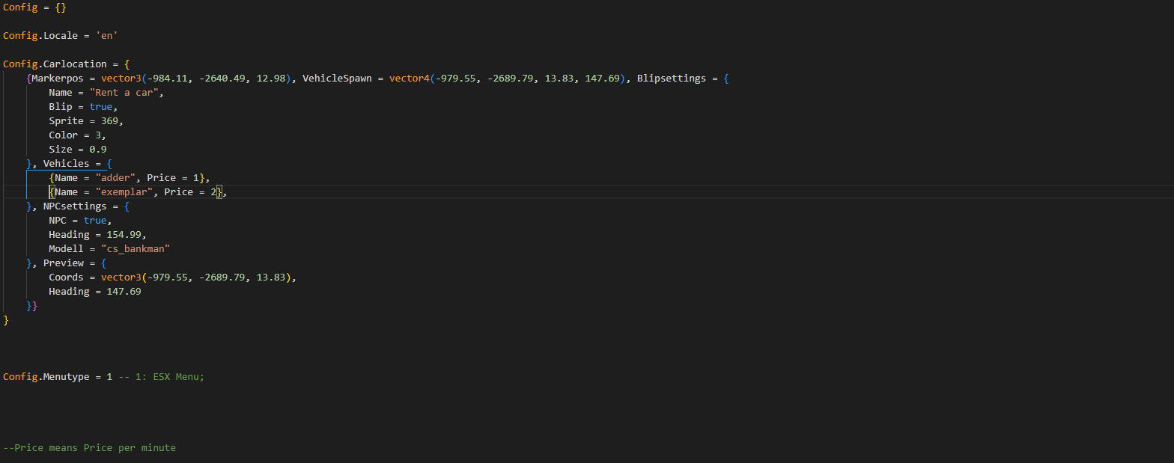Click the closing '}}' brackets line
Viewport: 1174px width, 463px height.
coord(31,306)
